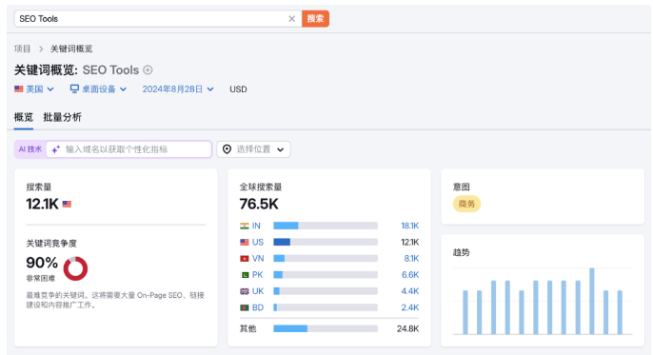Click the India volume bar
Viewport: 653px width, 355px height.
tap(326, 226)
